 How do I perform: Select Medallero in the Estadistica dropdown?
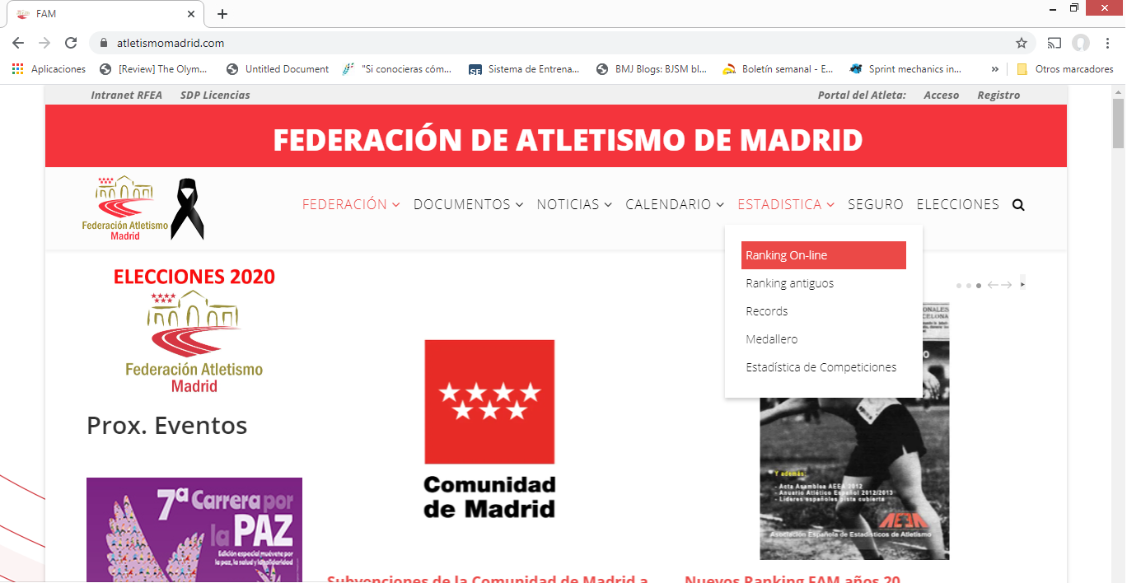[824, 339]
